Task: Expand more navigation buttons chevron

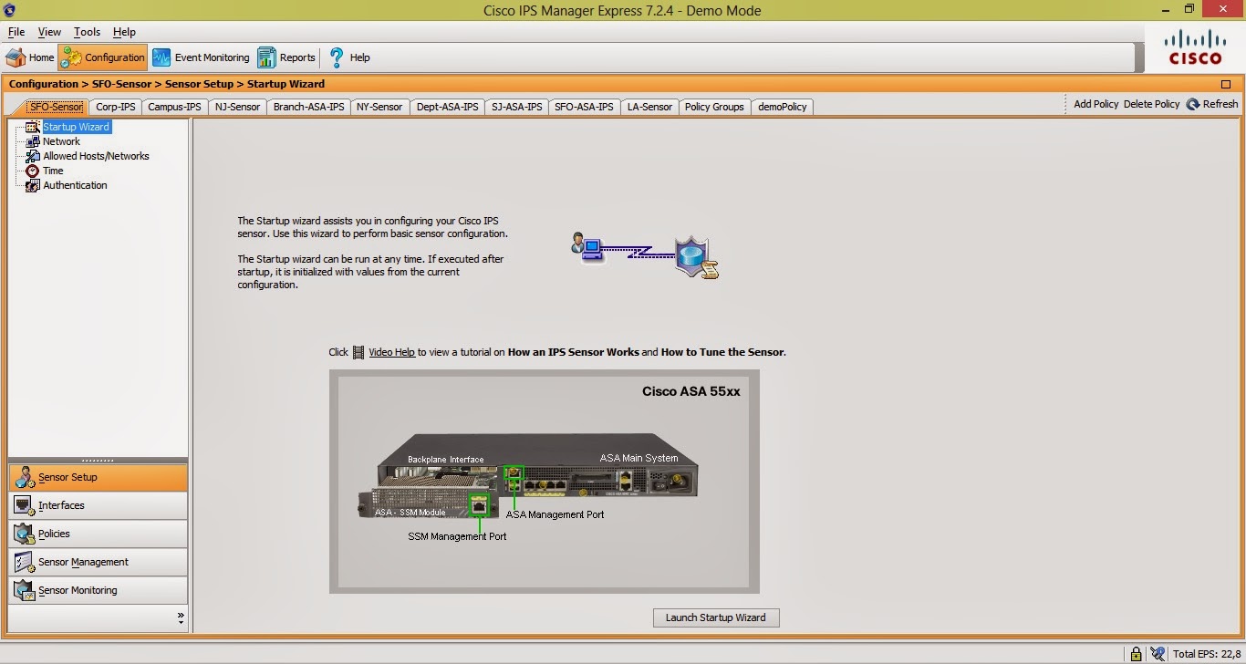Action: 181,617
